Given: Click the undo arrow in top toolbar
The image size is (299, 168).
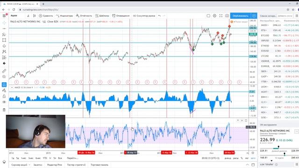Looking at the screenshot, I should pyautogui.click(x=159, y=15).
